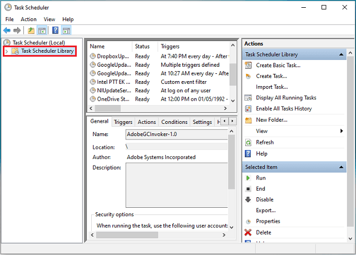Click Create Task... action
The width and height of the screenshot is (356, 255).
pyautogui.click(x=271, y=76)
